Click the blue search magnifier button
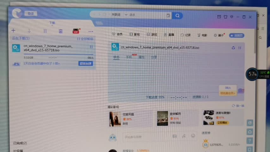The image size is (270, 152). [177, 16]
